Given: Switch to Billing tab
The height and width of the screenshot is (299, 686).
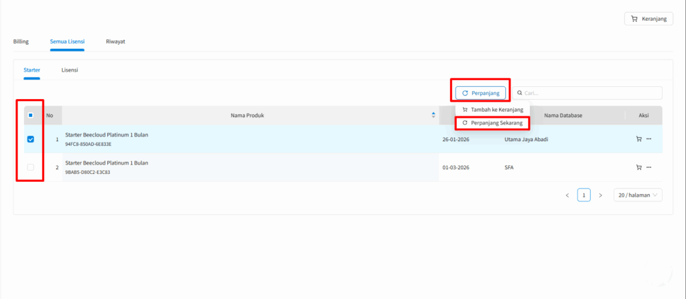Looking at the screenshot, I should pos(21,41).
